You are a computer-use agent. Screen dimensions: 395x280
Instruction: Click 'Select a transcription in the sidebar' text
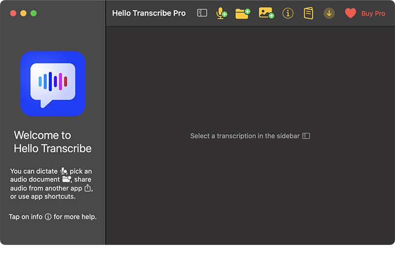click(245, 136)
